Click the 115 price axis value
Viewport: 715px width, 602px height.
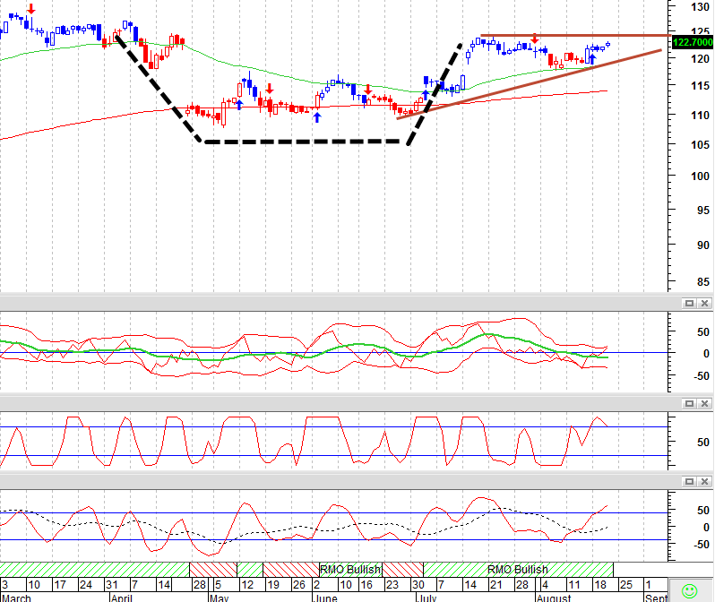(x=700, y=86)
